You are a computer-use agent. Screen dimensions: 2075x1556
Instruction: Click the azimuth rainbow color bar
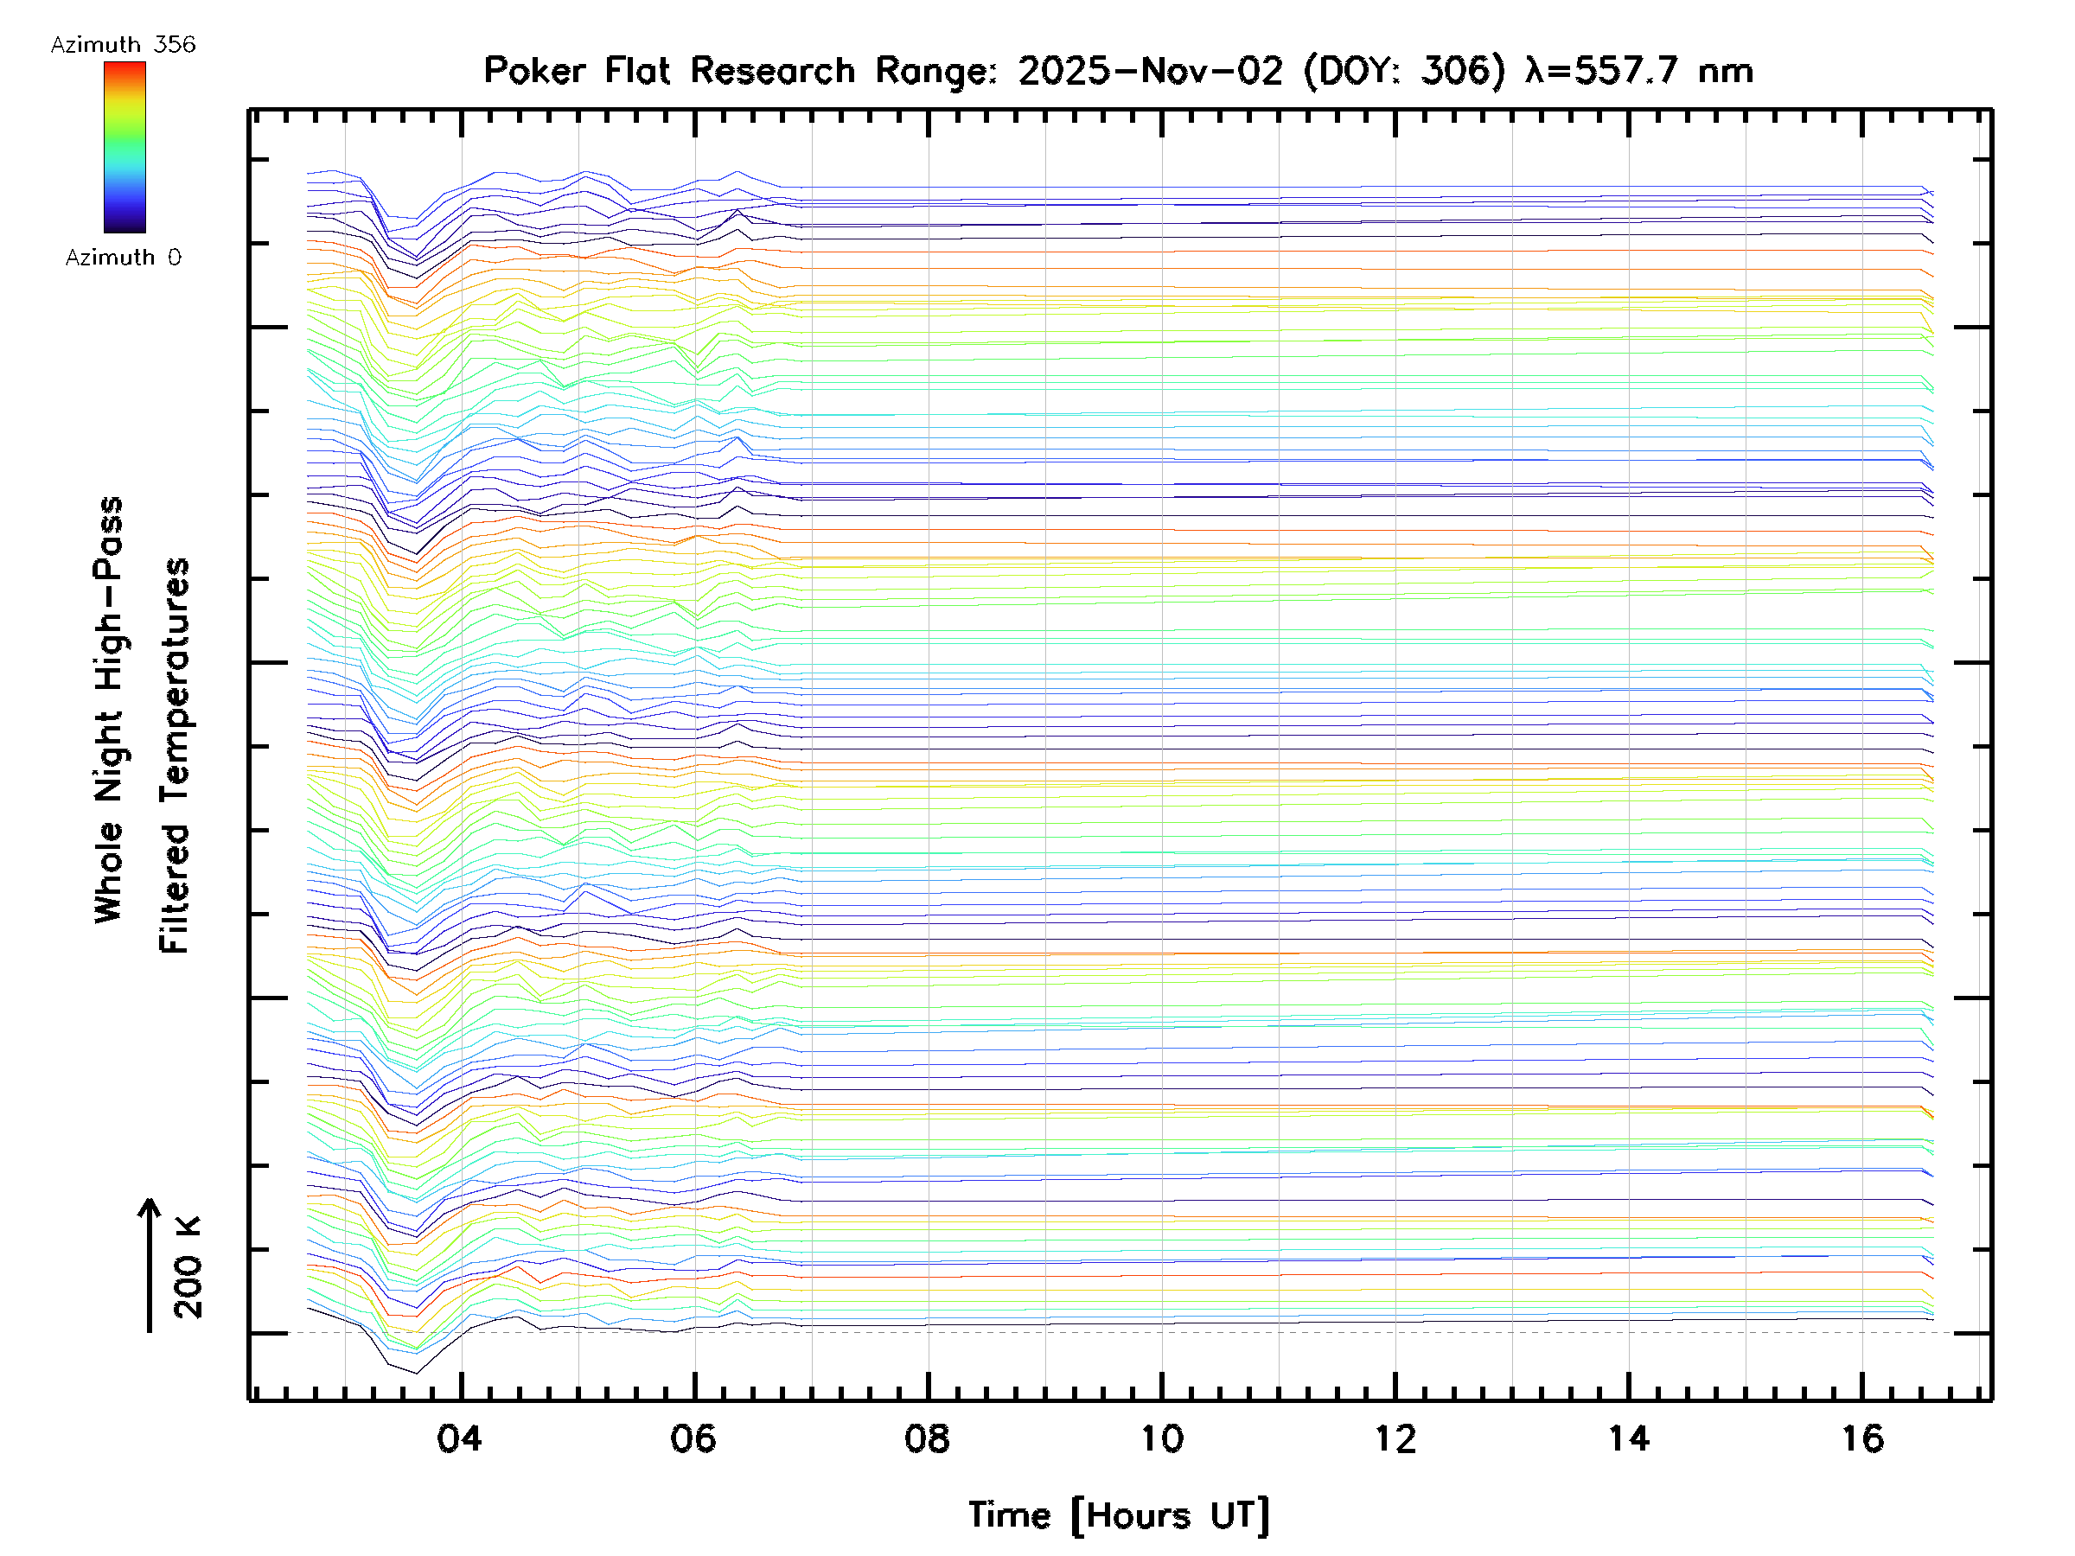tap(124, 147)
